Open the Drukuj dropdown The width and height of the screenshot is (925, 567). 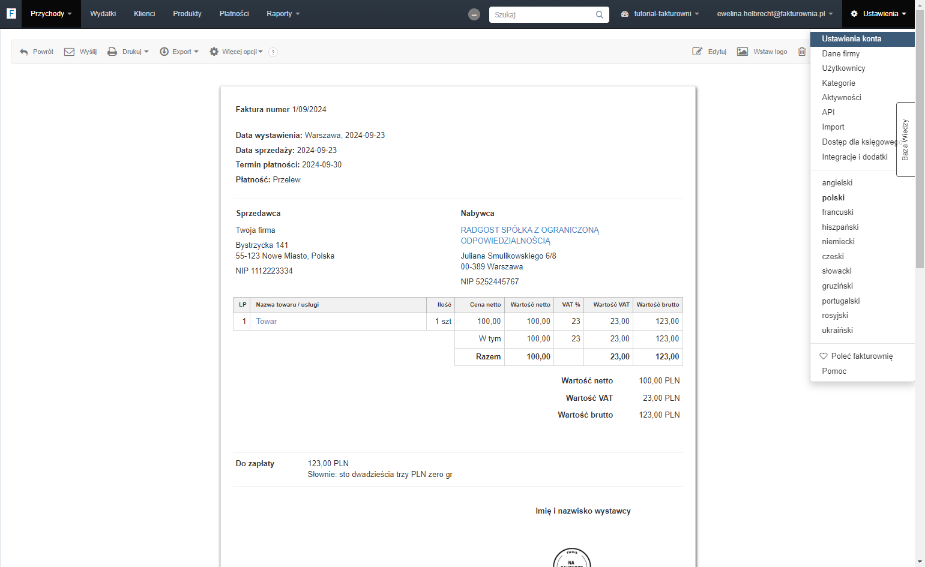pos(128,52)
